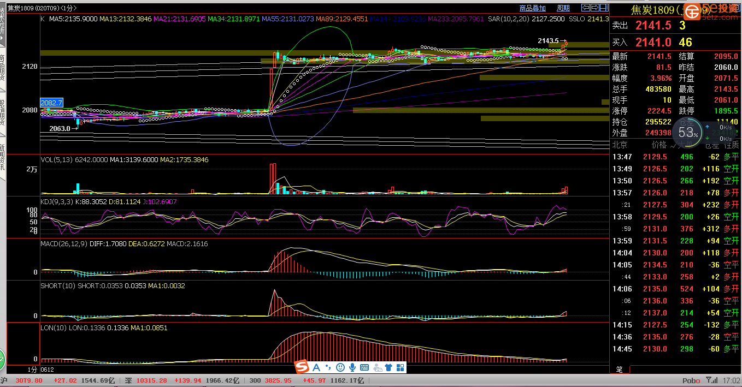Viewport: 742px width, 387px height.
Task: Open the Sogou emoji smiley icon
Action: point(340,367)
